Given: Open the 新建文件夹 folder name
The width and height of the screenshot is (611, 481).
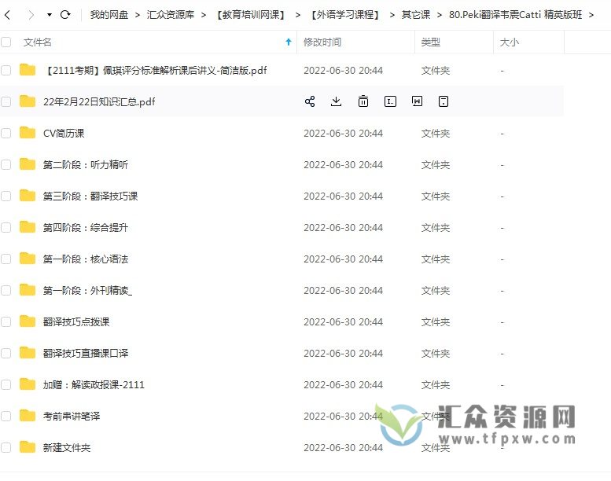Looking at the screenshot, I should click(x=67, y=447).
